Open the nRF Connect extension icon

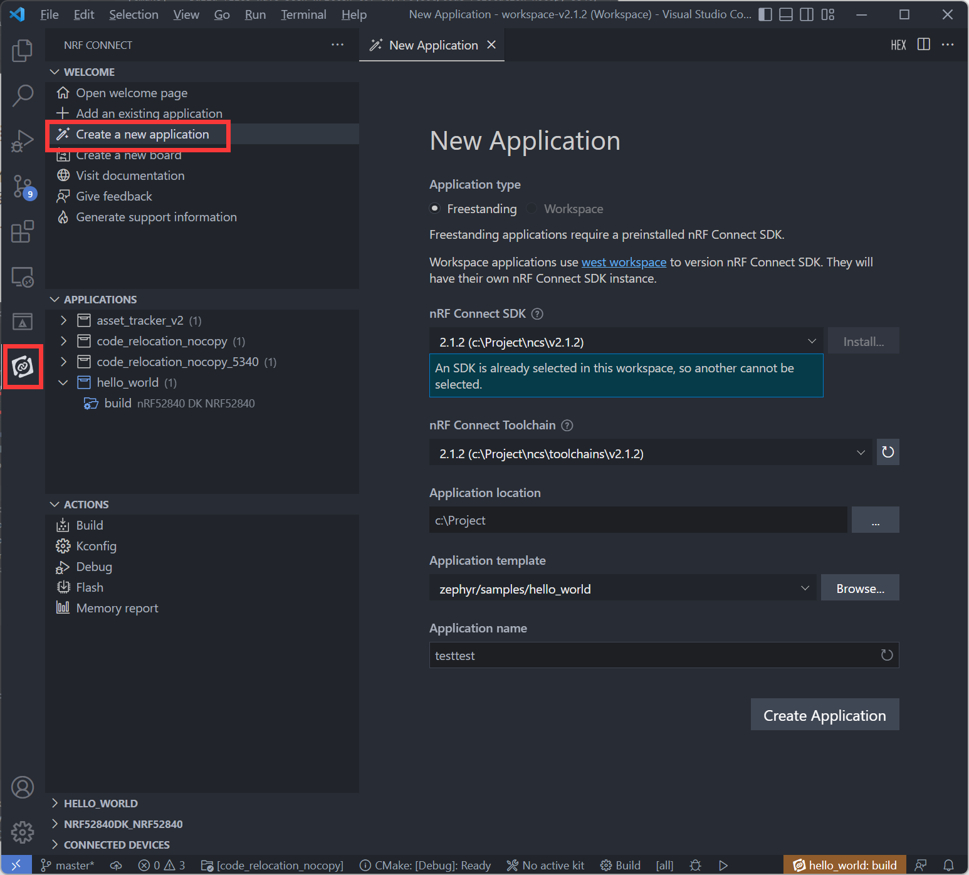(x=23, y=366)
